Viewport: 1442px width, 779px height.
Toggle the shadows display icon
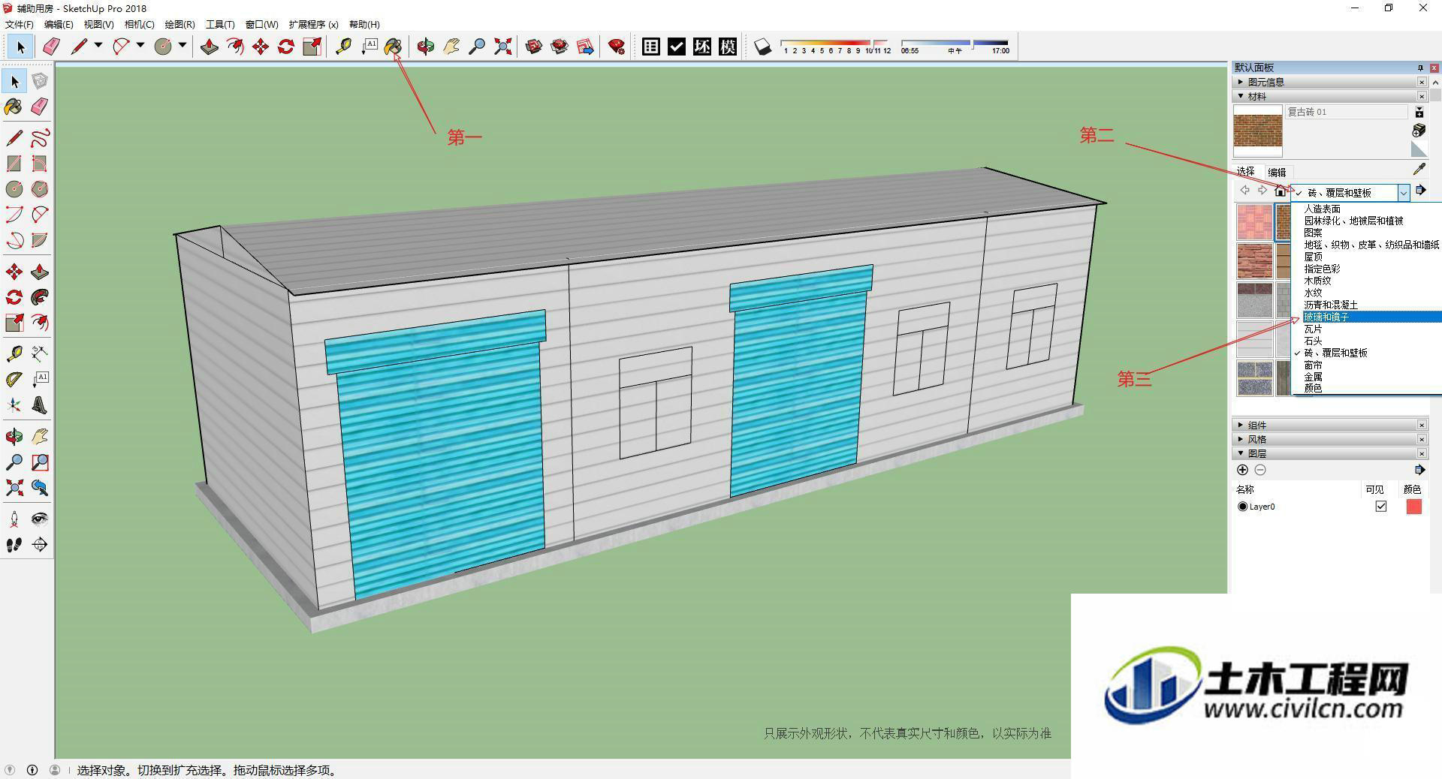pos(762,47)
